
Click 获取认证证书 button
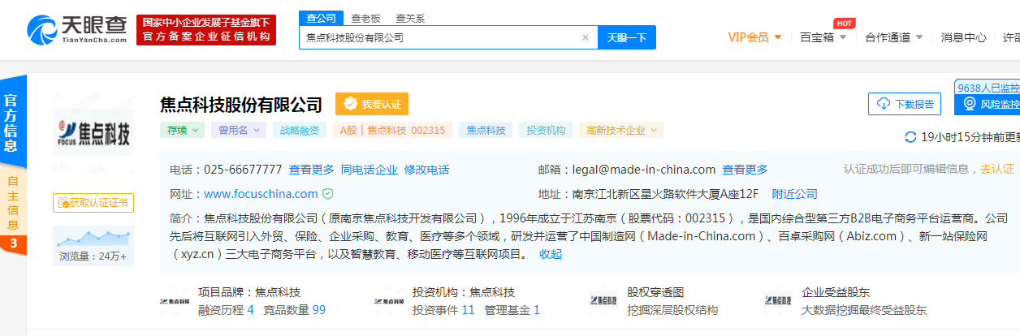click(x=93, y=202)
